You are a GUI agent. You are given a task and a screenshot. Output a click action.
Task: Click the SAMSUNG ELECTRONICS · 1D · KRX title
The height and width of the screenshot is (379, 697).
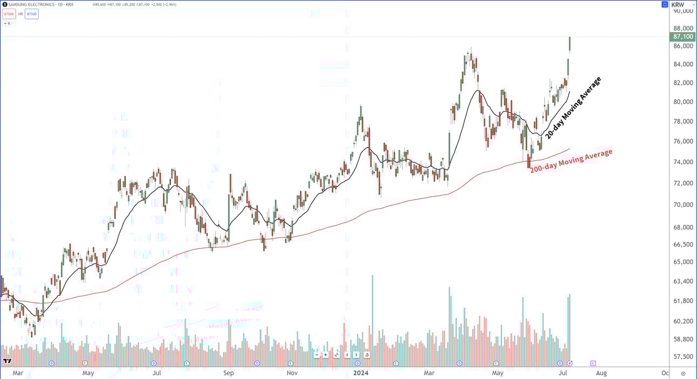(x=42, y=4)
